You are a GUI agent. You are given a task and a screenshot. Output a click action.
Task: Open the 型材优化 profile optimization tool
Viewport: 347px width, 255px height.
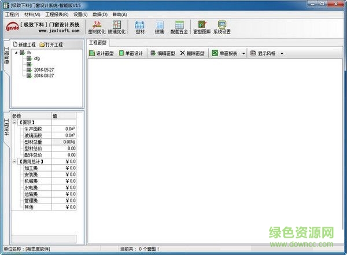point(97,27)
